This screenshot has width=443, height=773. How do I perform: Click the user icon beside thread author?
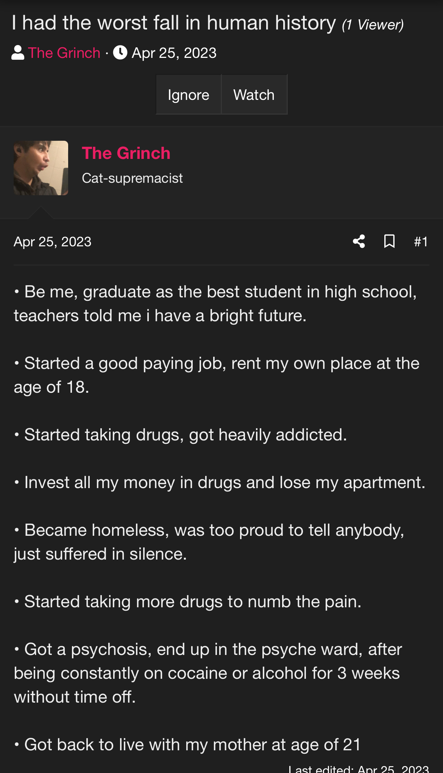click(18, 53)
